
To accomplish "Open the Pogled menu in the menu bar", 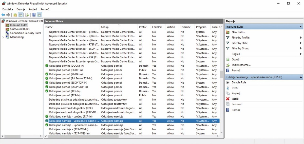I will (33, 9).
